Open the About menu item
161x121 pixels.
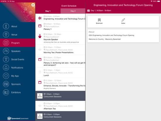pos(18,26)
